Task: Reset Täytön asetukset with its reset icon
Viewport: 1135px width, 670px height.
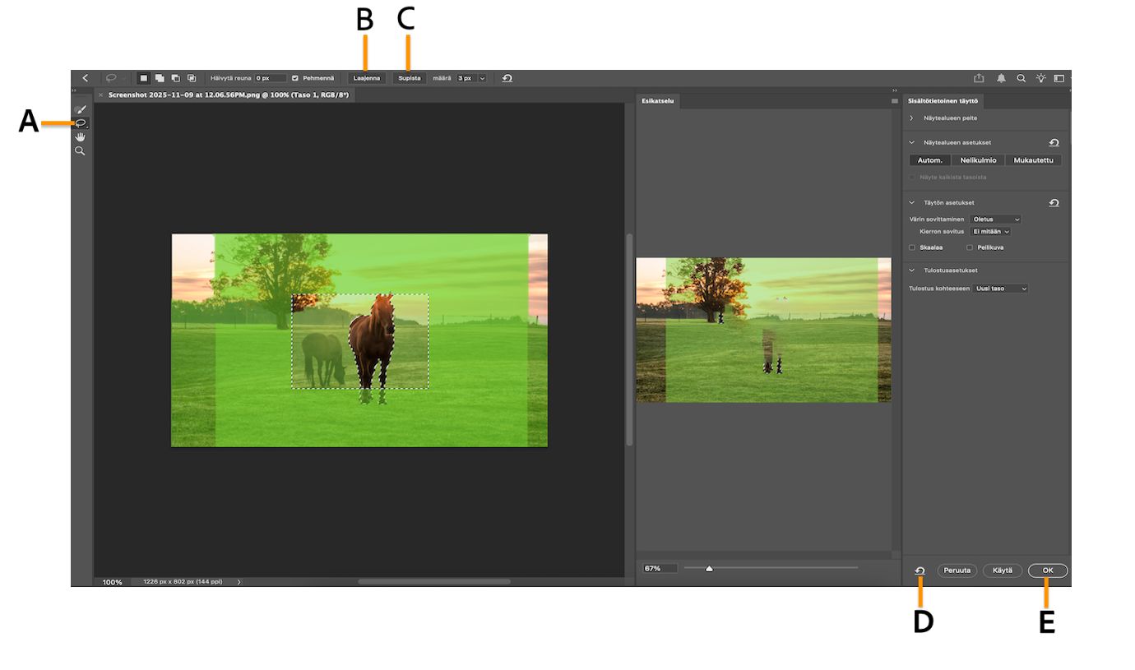Action: (x=1054, y=202)
